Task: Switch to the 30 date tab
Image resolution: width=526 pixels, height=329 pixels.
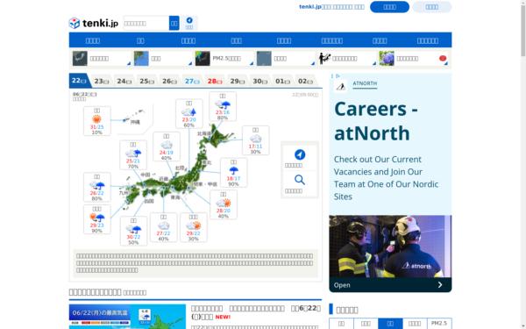Action: click(x=260, y=82)
